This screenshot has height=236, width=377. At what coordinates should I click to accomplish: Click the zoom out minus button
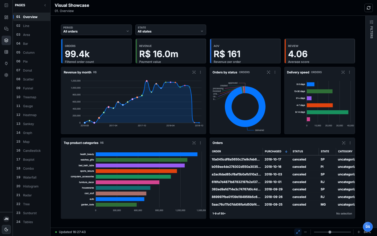coord(305,232)
